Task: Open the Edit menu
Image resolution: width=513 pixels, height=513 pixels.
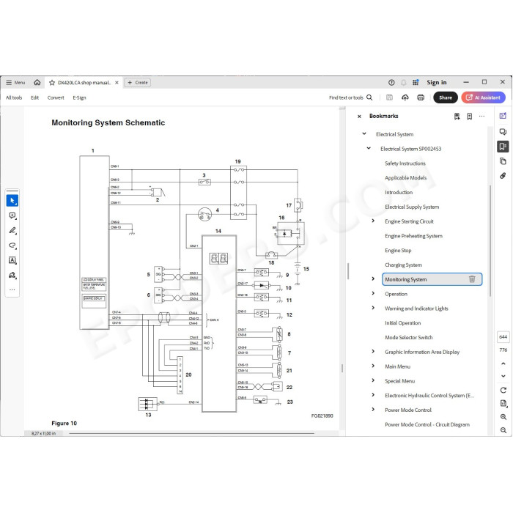Action: point(34,97)
